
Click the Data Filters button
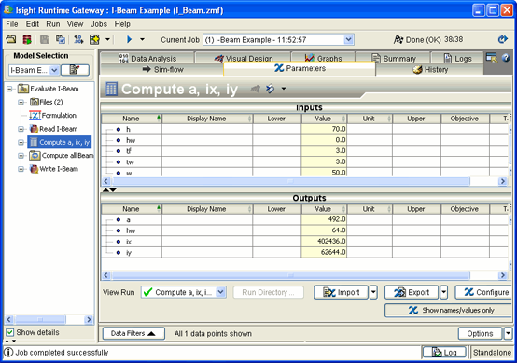[133, 333]
